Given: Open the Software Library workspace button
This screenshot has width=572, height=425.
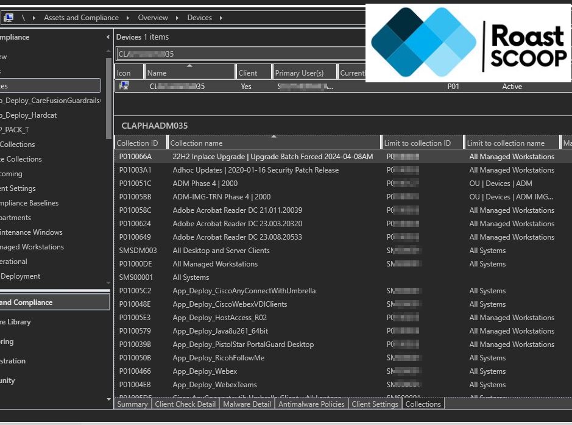Looking at the screenshot, I should [55, 322].
